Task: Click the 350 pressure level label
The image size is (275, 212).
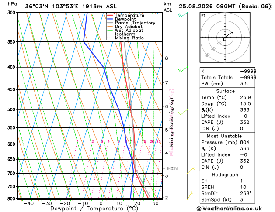Action: click(12, 42)
